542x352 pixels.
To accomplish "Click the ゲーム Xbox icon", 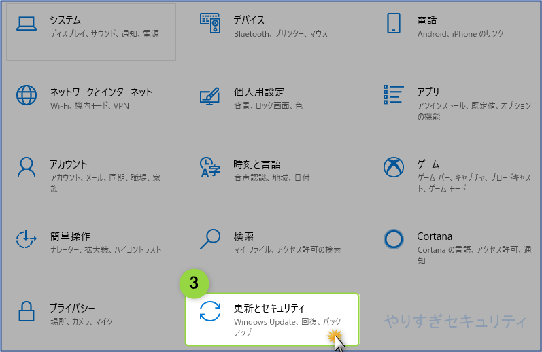I will pos(394,167).
